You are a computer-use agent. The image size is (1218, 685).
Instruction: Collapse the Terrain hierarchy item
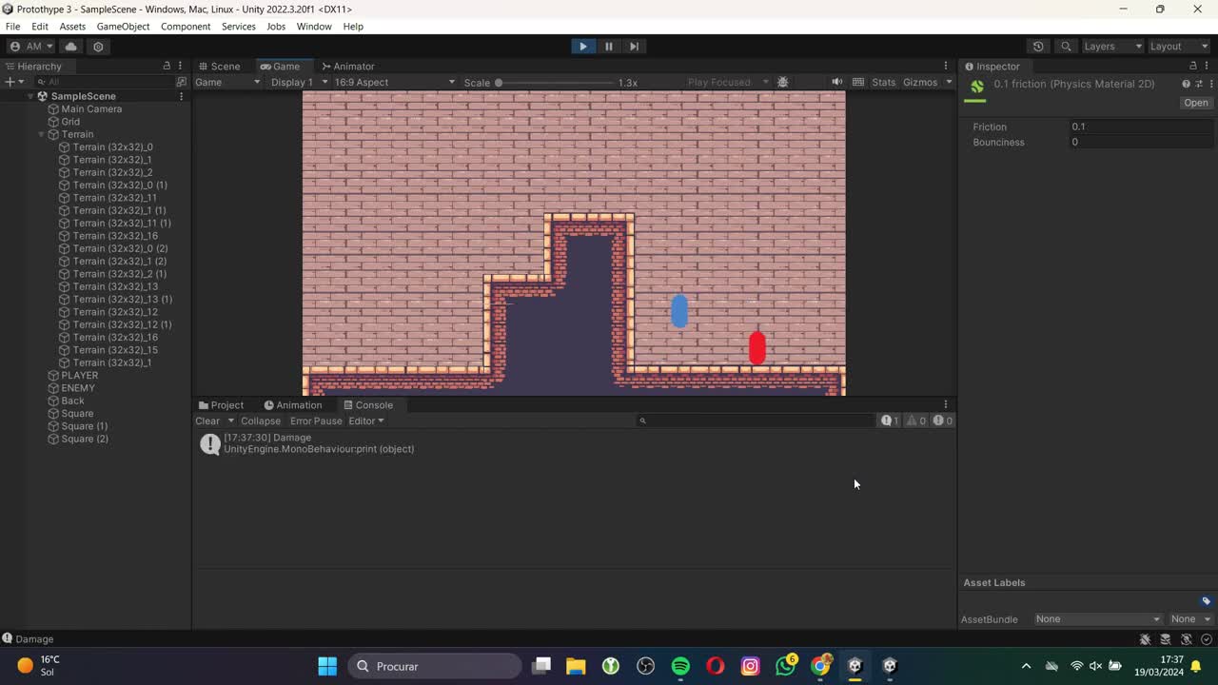[x=41, y=134]
